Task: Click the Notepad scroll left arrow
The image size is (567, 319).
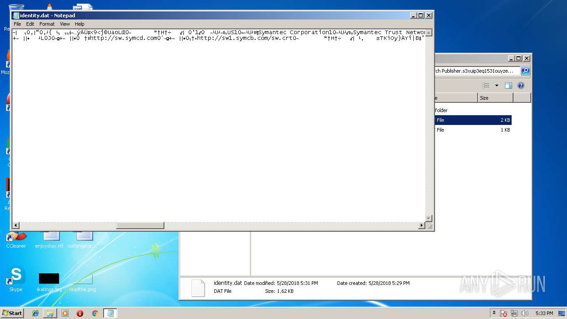Action: [16, 226]
